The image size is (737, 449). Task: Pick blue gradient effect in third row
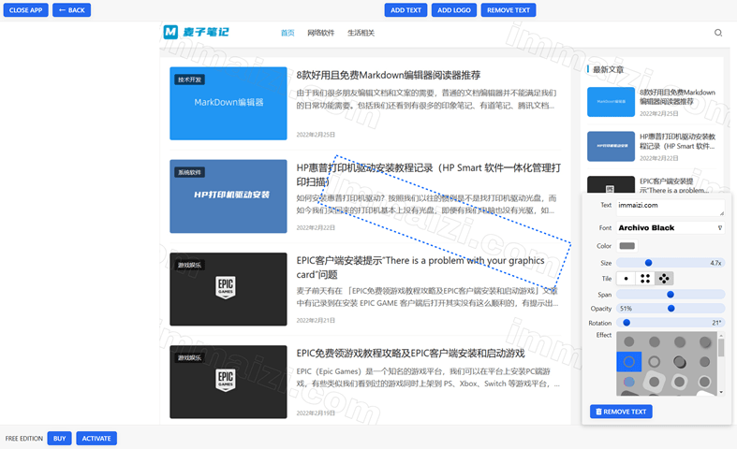pyautogui.click(x=629, y=382)
